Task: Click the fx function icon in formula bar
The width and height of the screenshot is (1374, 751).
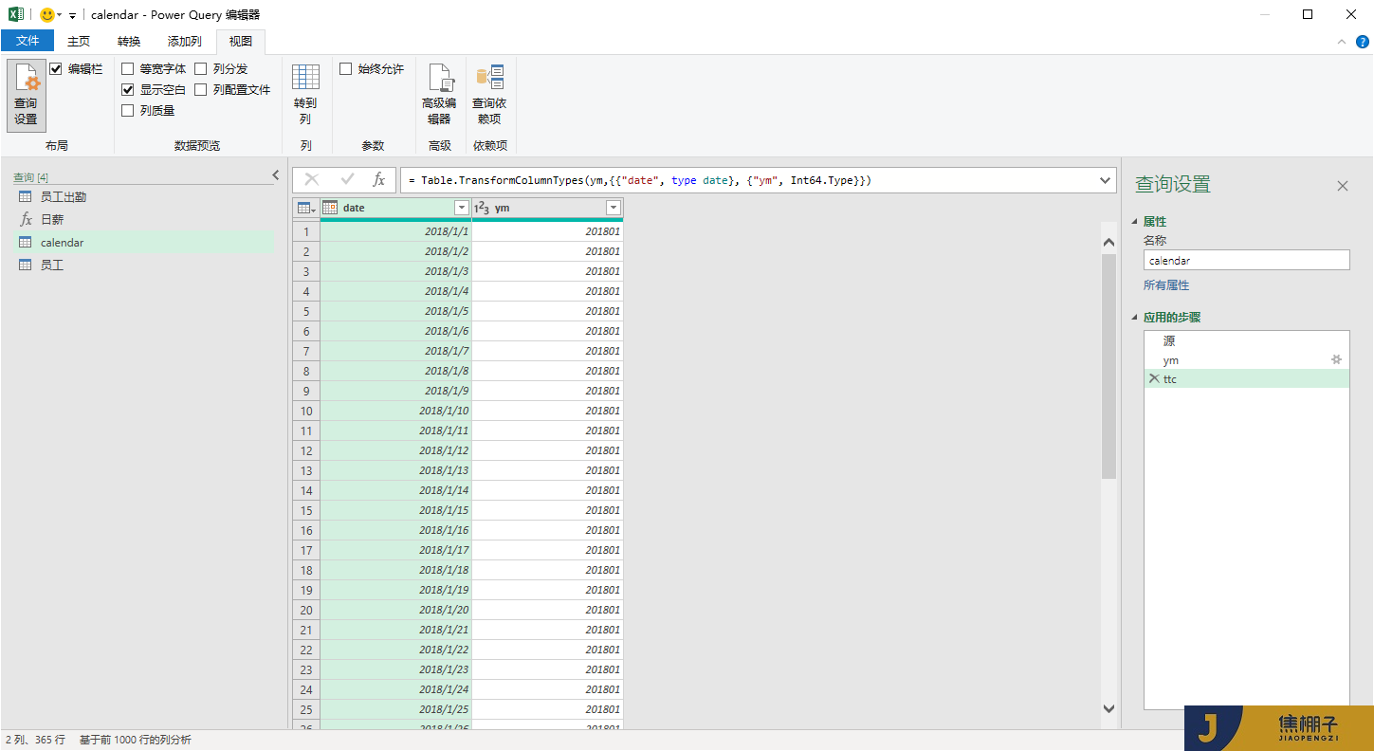Action: pyautogui.click(x=378, y=179)
